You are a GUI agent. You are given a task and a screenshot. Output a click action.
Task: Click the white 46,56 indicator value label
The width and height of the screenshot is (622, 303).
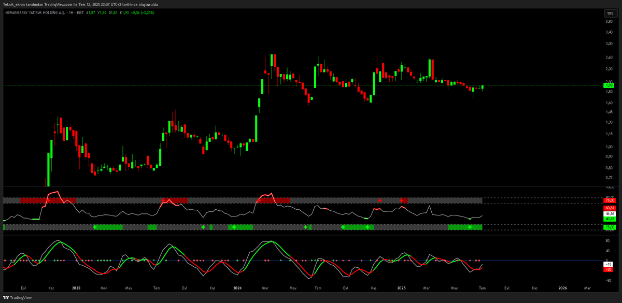tap(610, 213)
